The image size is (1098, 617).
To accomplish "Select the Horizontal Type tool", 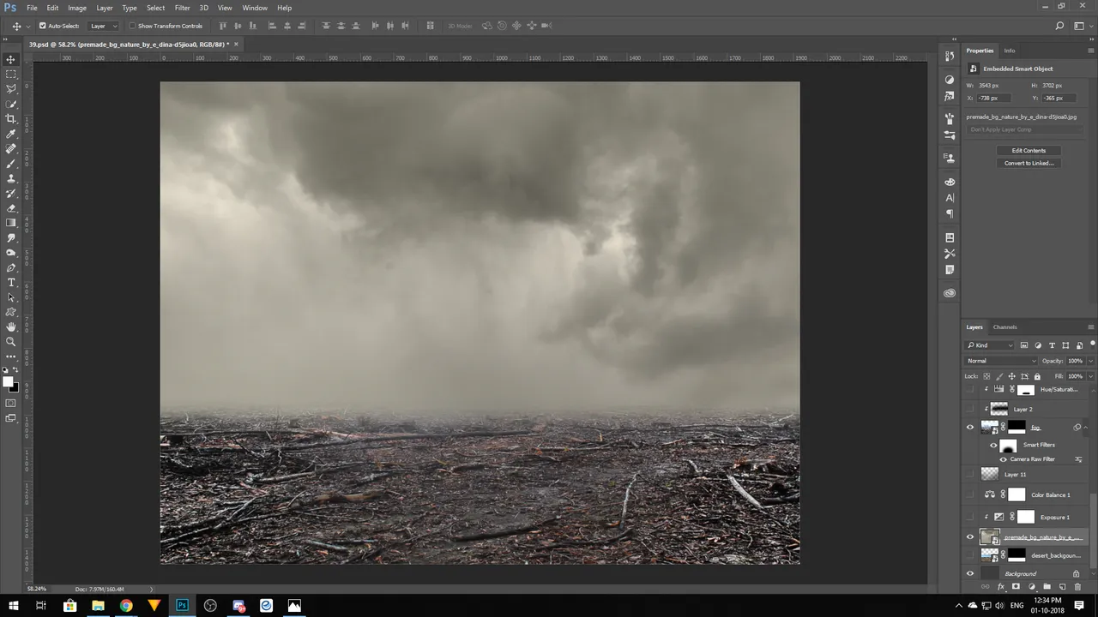I will coord(11,282).
